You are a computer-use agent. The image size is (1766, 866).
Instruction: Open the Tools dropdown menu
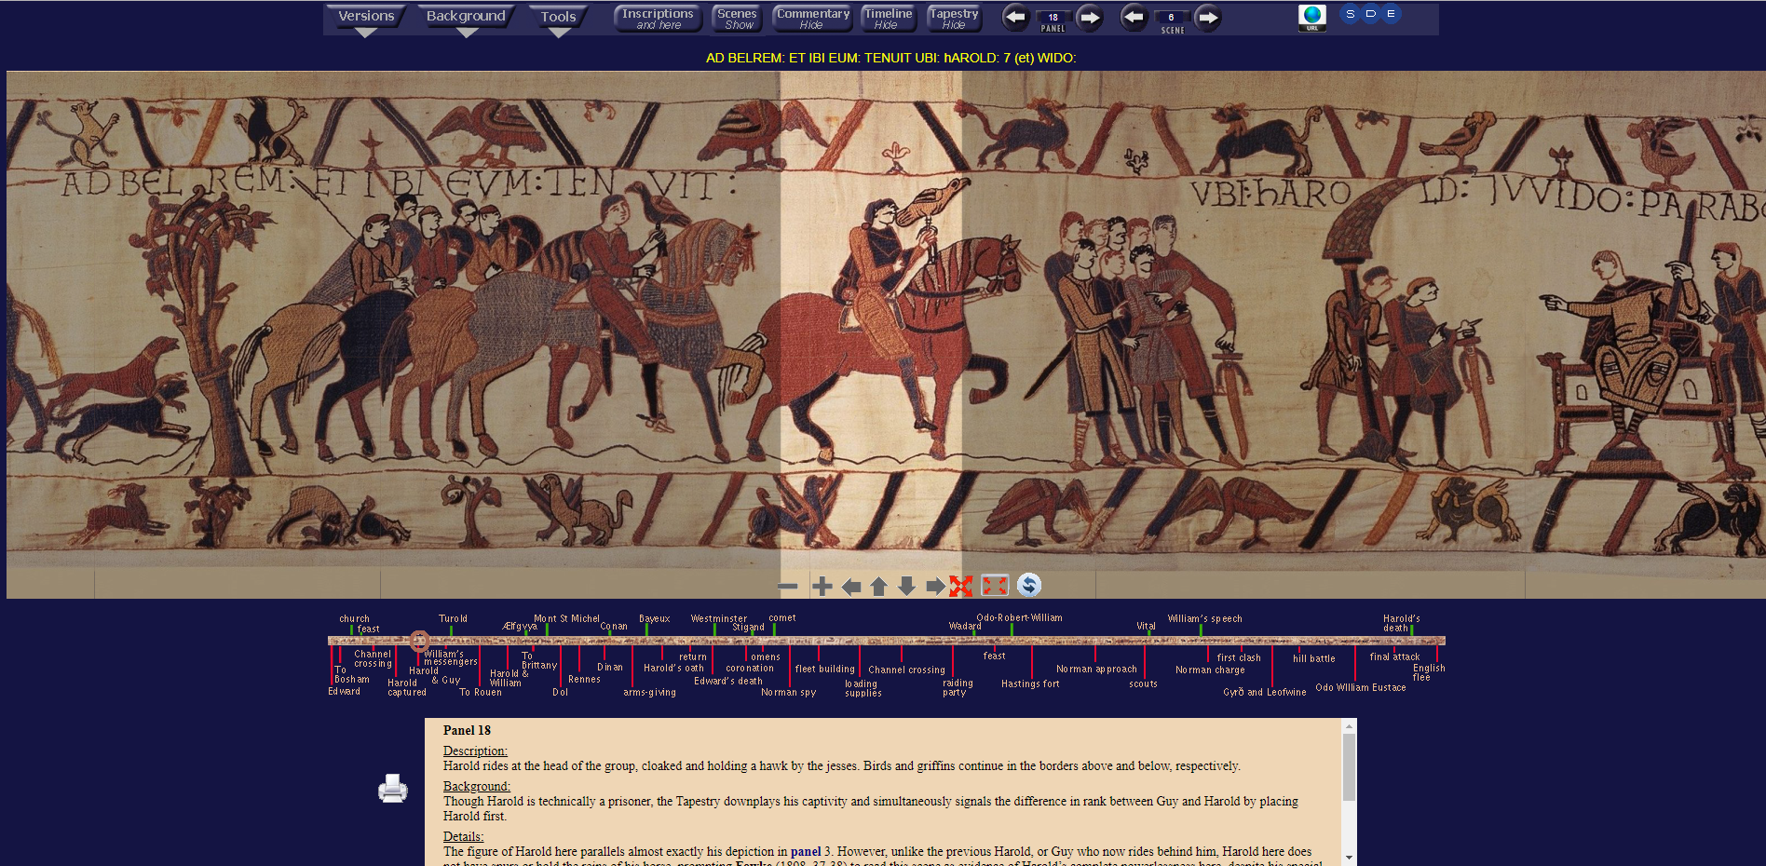pos(558,17)
